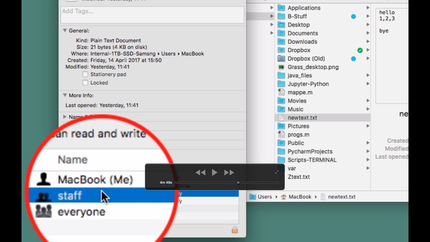Click the player's playback position knob

[x=238, y=183]
